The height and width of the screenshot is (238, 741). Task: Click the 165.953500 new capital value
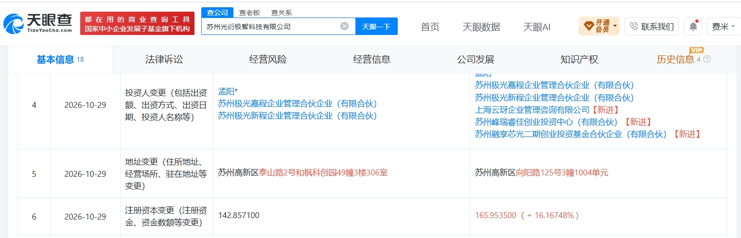coord(495,215)
